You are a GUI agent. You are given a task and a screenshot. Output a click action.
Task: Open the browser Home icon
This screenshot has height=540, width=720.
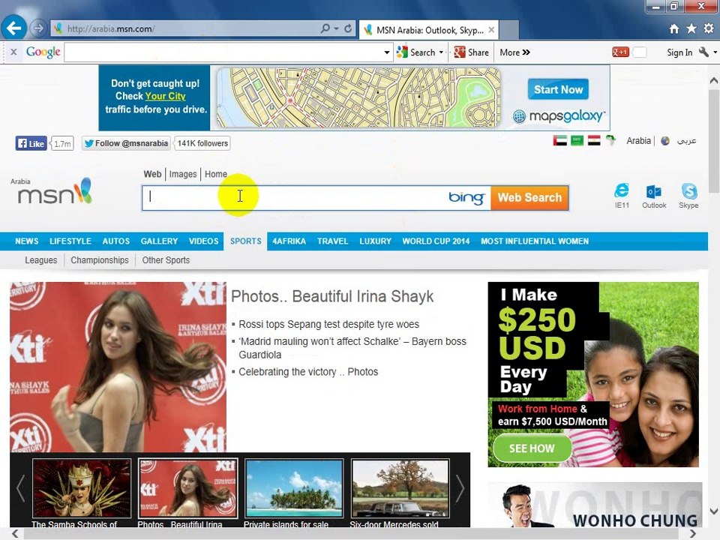point(673,29)
